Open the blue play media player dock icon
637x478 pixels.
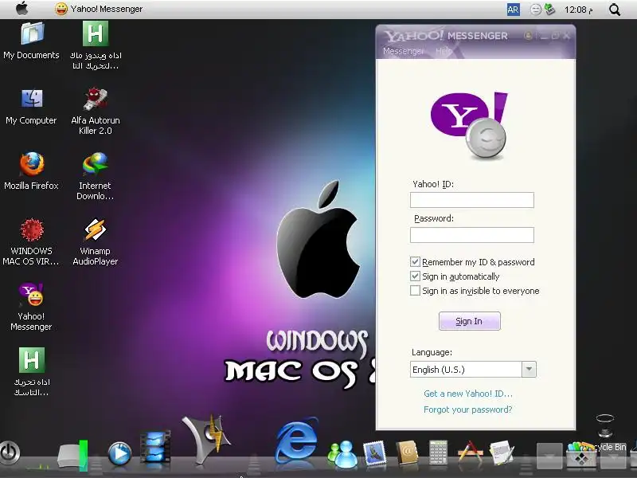[x=119, y=453]
